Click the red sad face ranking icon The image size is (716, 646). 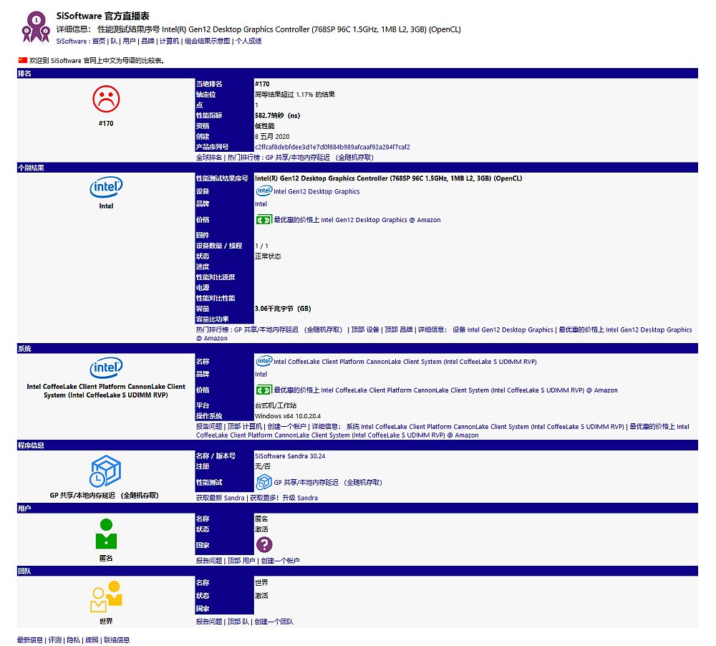pyautogui.click(x=106, y=98)
